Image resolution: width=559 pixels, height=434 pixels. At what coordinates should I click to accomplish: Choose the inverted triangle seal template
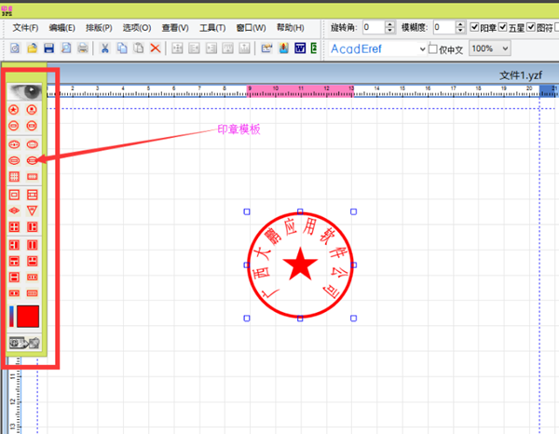point(32,210)
